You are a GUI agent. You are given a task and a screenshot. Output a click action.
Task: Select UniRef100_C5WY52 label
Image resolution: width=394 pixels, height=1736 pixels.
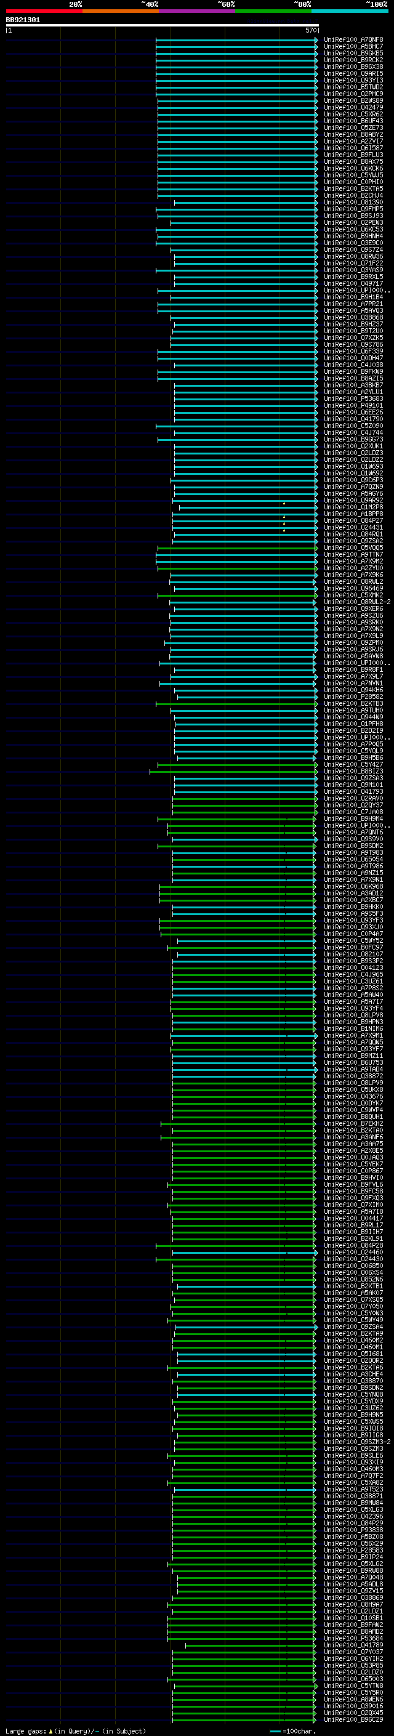(353, 940)
